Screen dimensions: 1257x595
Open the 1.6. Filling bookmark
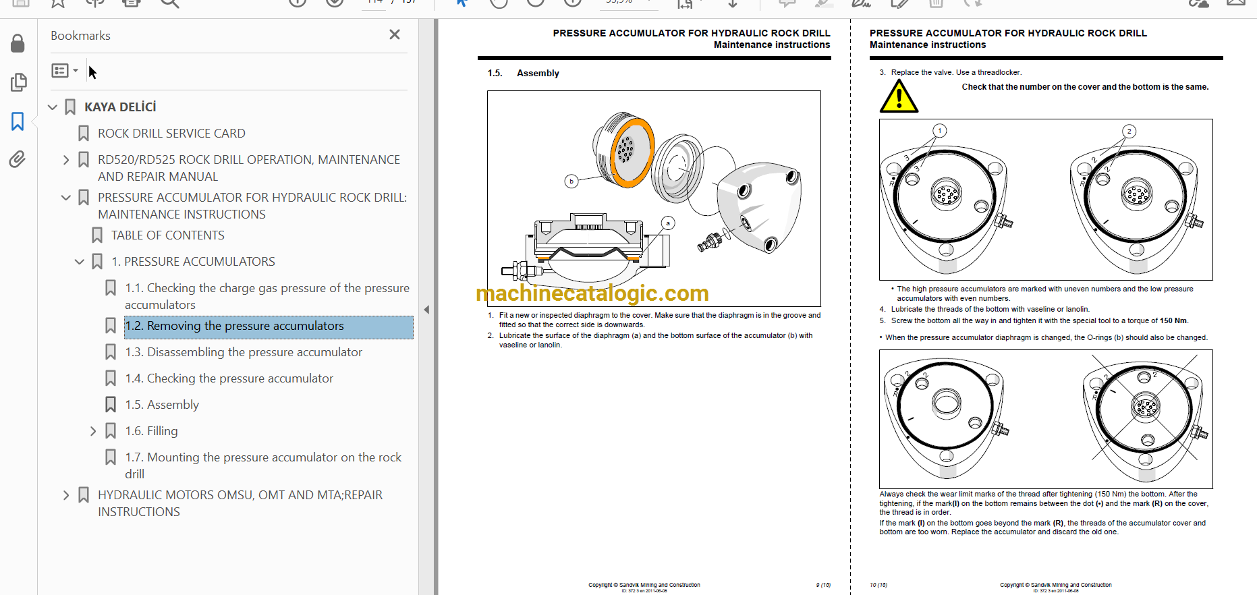(x=151, y=431)
